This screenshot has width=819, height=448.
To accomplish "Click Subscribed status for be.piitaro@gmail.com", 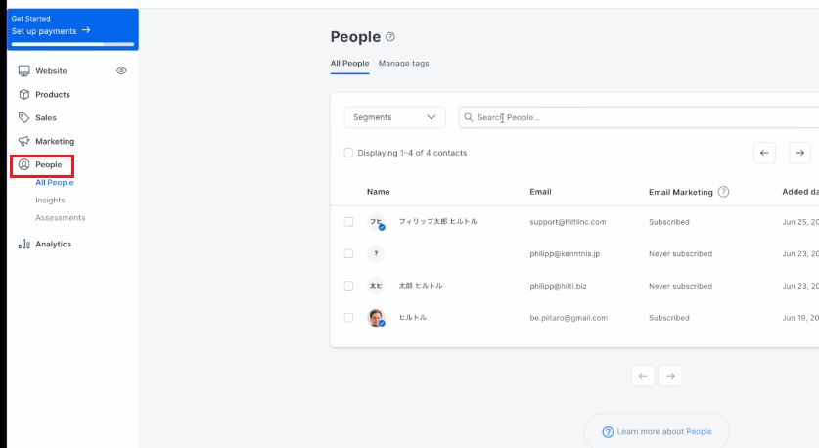I will click(668, 318).
